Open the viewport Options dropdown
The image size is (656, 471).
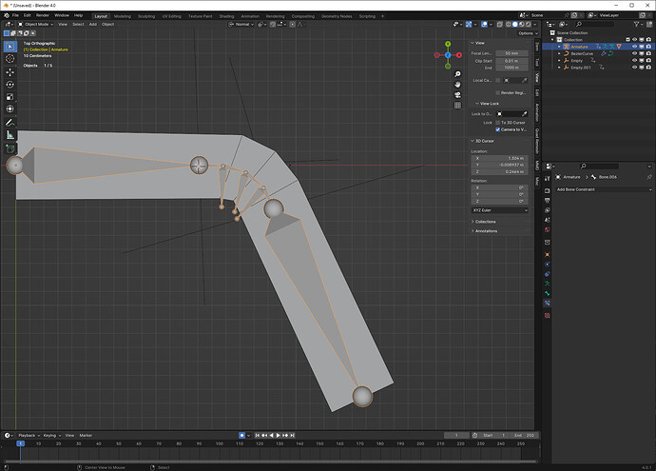(x=528, y=33)
